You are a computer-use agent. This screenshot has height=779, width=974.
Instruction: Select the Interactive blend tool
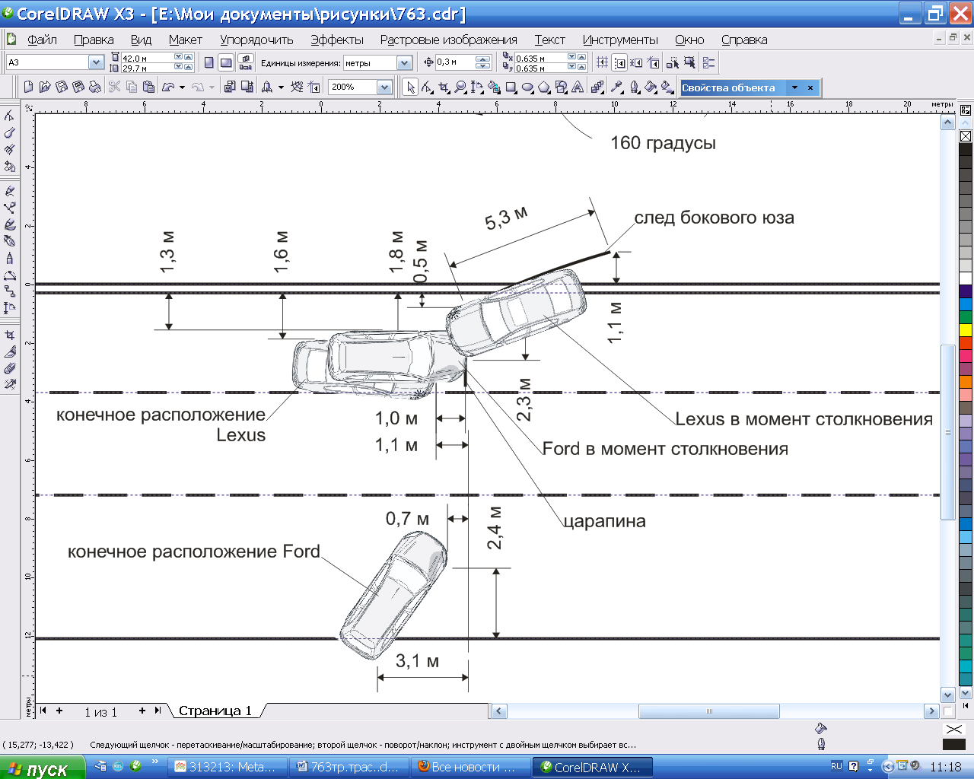[597, 87]
